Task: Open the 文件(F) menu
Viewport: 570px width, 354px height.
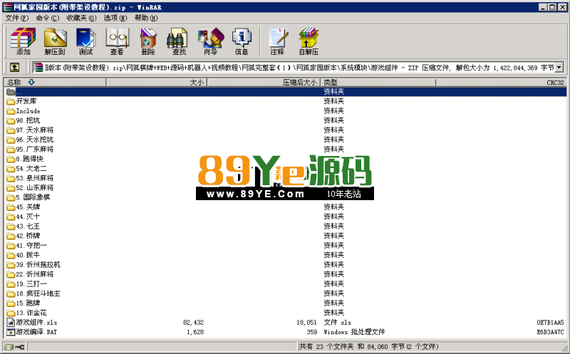Action: [16, 18]
